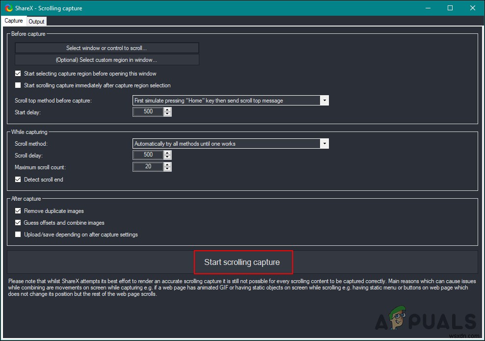Maximize the ShareX window
Viewport: 485px width, 341px height.
tap(450, 8)
